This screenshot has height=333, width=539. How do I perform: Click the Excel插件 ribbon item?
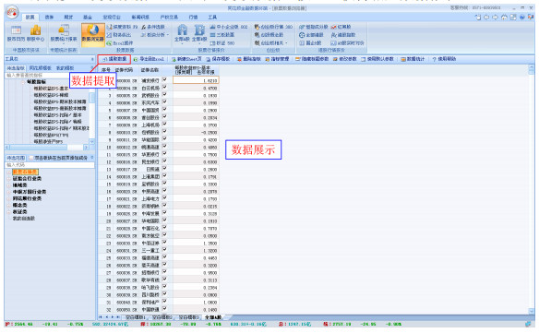coord(120,43)
